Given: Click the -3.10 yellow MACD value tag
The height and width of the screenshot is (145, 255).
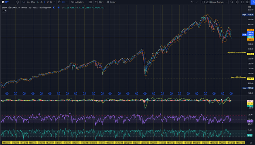Looking at the screenshot, I should 250,104.
